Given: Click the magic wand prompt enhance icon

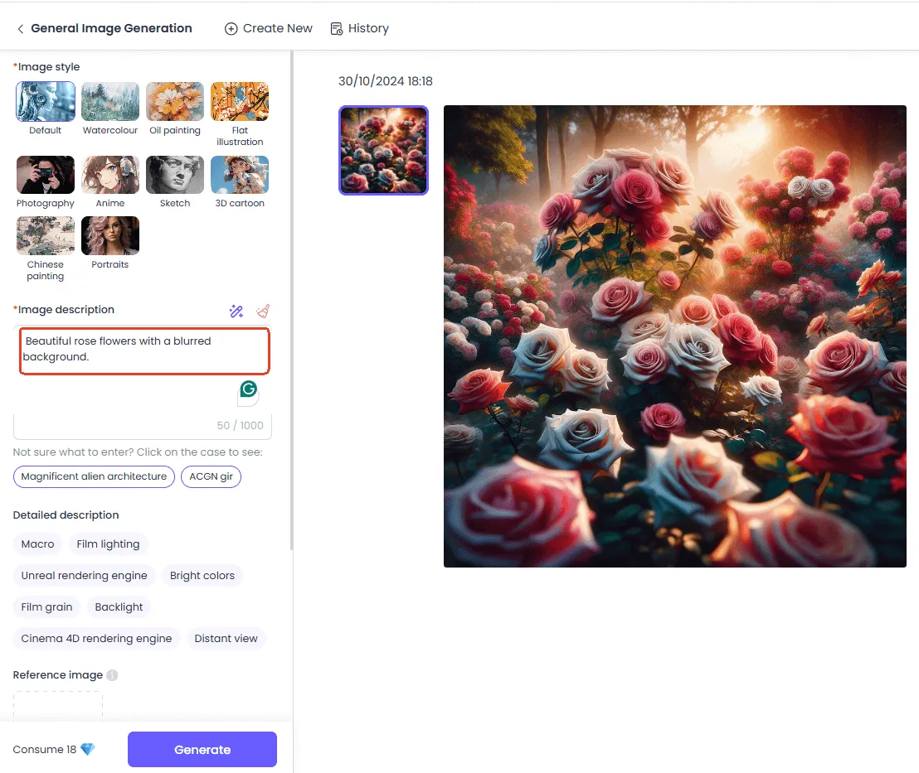Looking at the screenshot, I should [236, 311].
